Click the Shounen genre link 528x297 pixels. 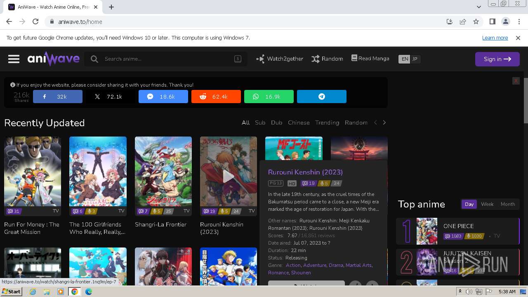pyautogui.click(x=301, y=273)
